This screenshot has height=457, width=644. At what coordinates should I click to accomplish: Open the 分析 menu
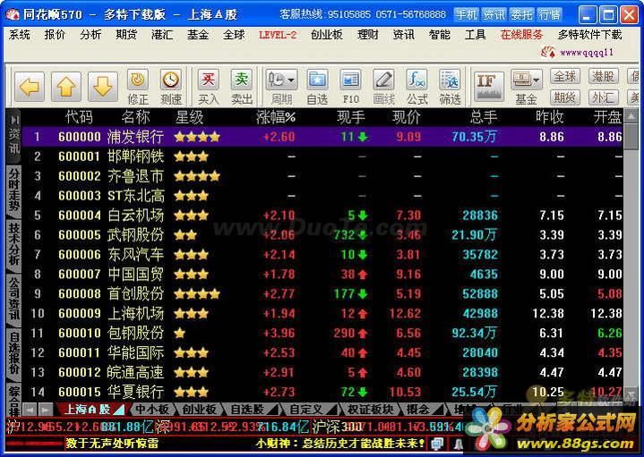coord(90,35)
